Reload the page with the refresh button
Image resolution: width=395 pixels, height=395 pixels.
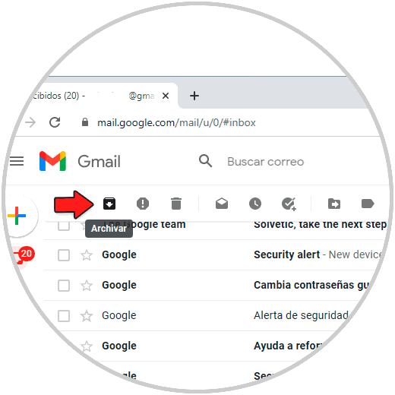pos(55,122)
